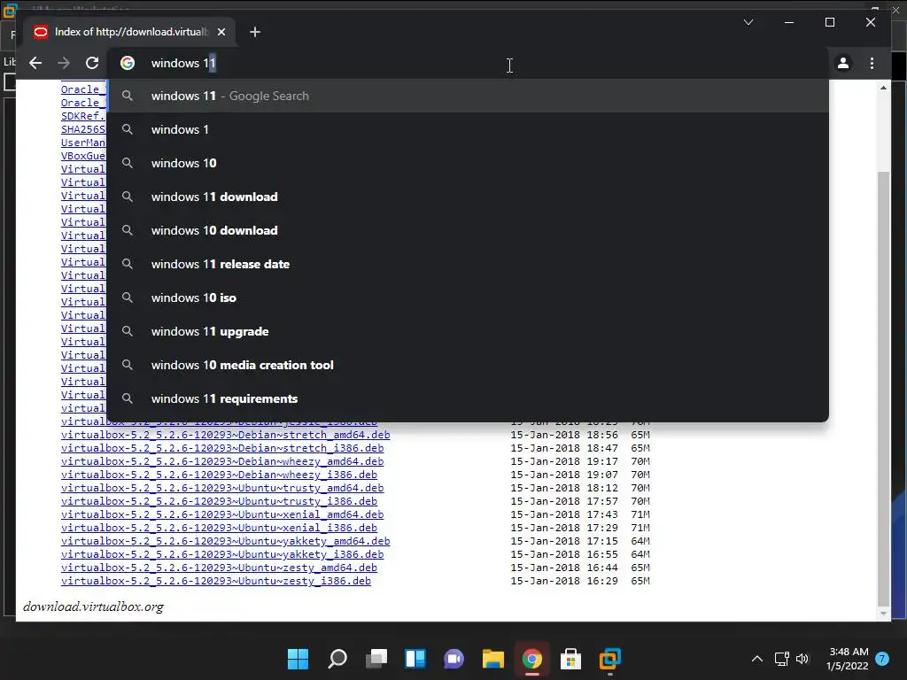Click the SDKRef link in listing

83,116
